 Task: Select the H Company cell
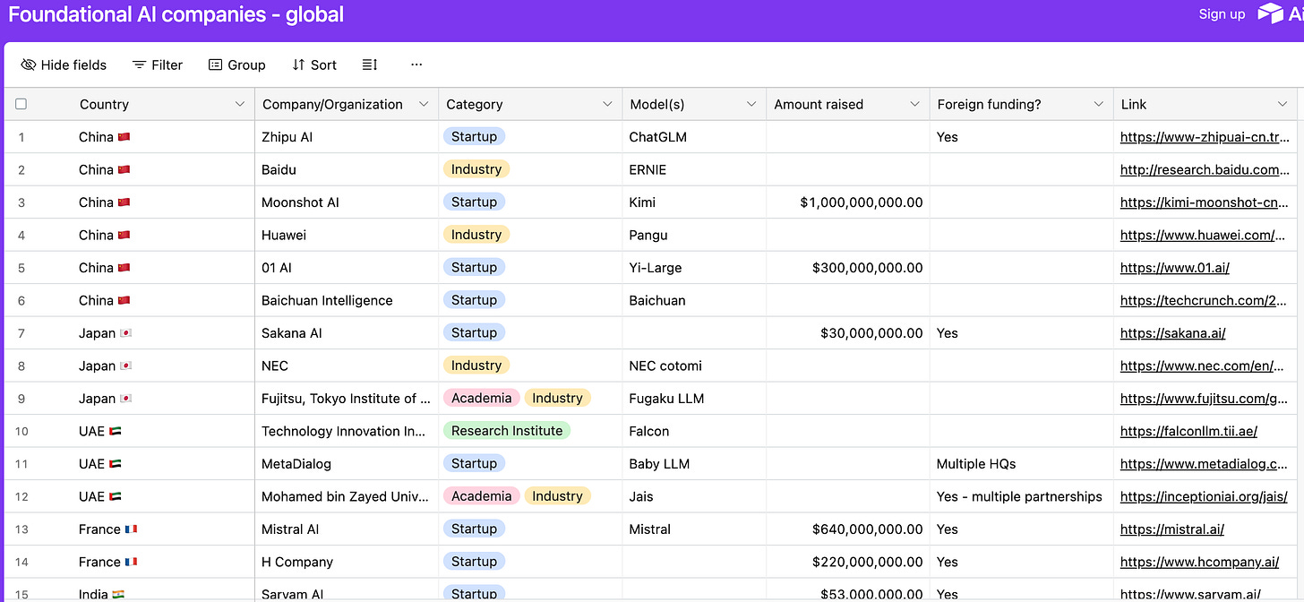(347, 562)
